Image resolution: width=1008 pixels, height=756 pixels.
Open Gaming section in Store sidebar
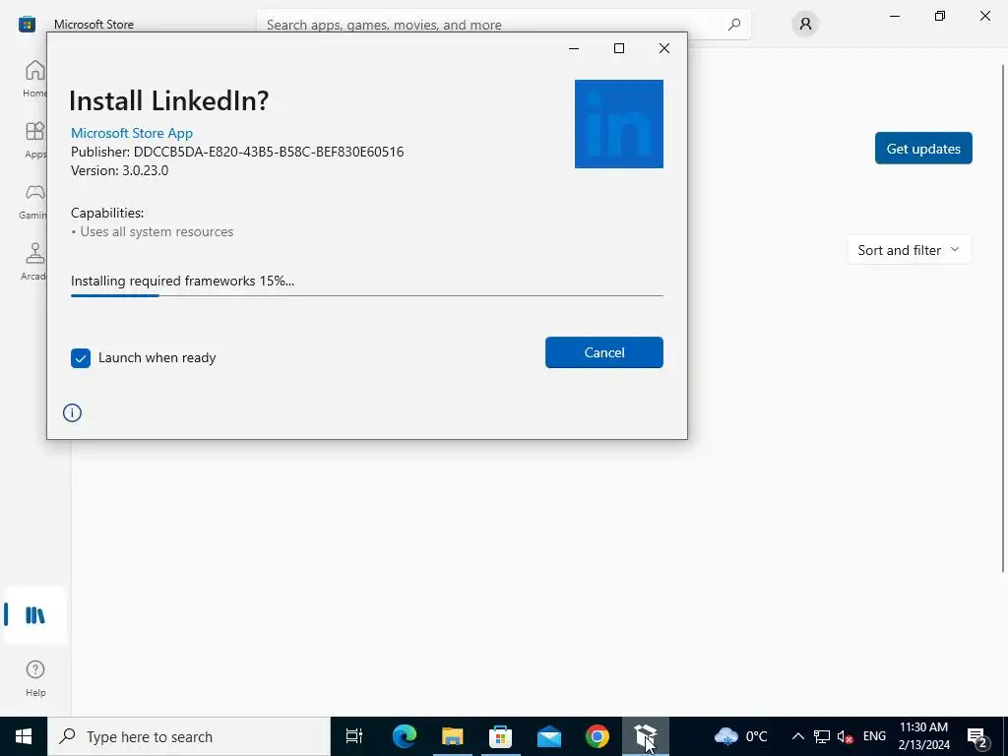pos(33,201)
